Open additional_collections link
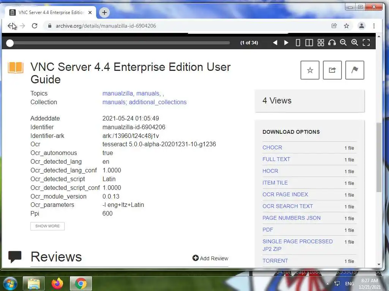389x291 pixels. [158, 102]
